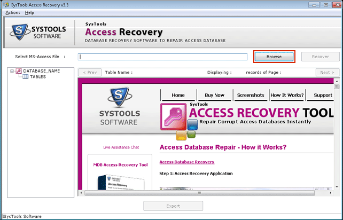
Task: Click the application title bar icon
Action: [x=6, y=5]
